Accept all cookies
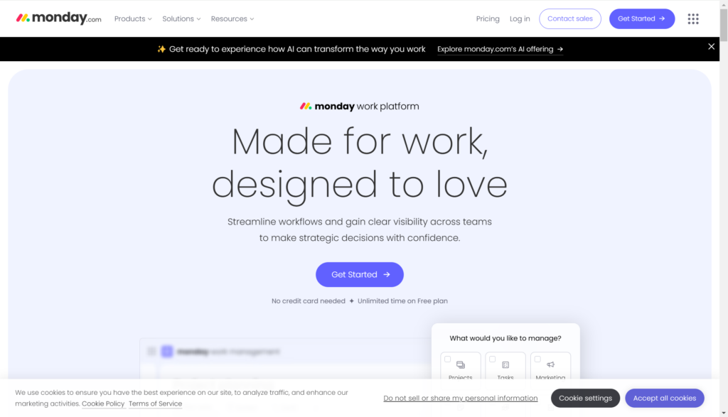This screenshot has height=417, width=728. (664, 398)
